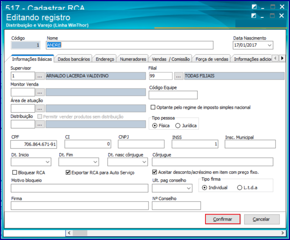This screenshot has width=290, height=240.
Task: Minimize the Editando registro window
Action: coord(262,17)
